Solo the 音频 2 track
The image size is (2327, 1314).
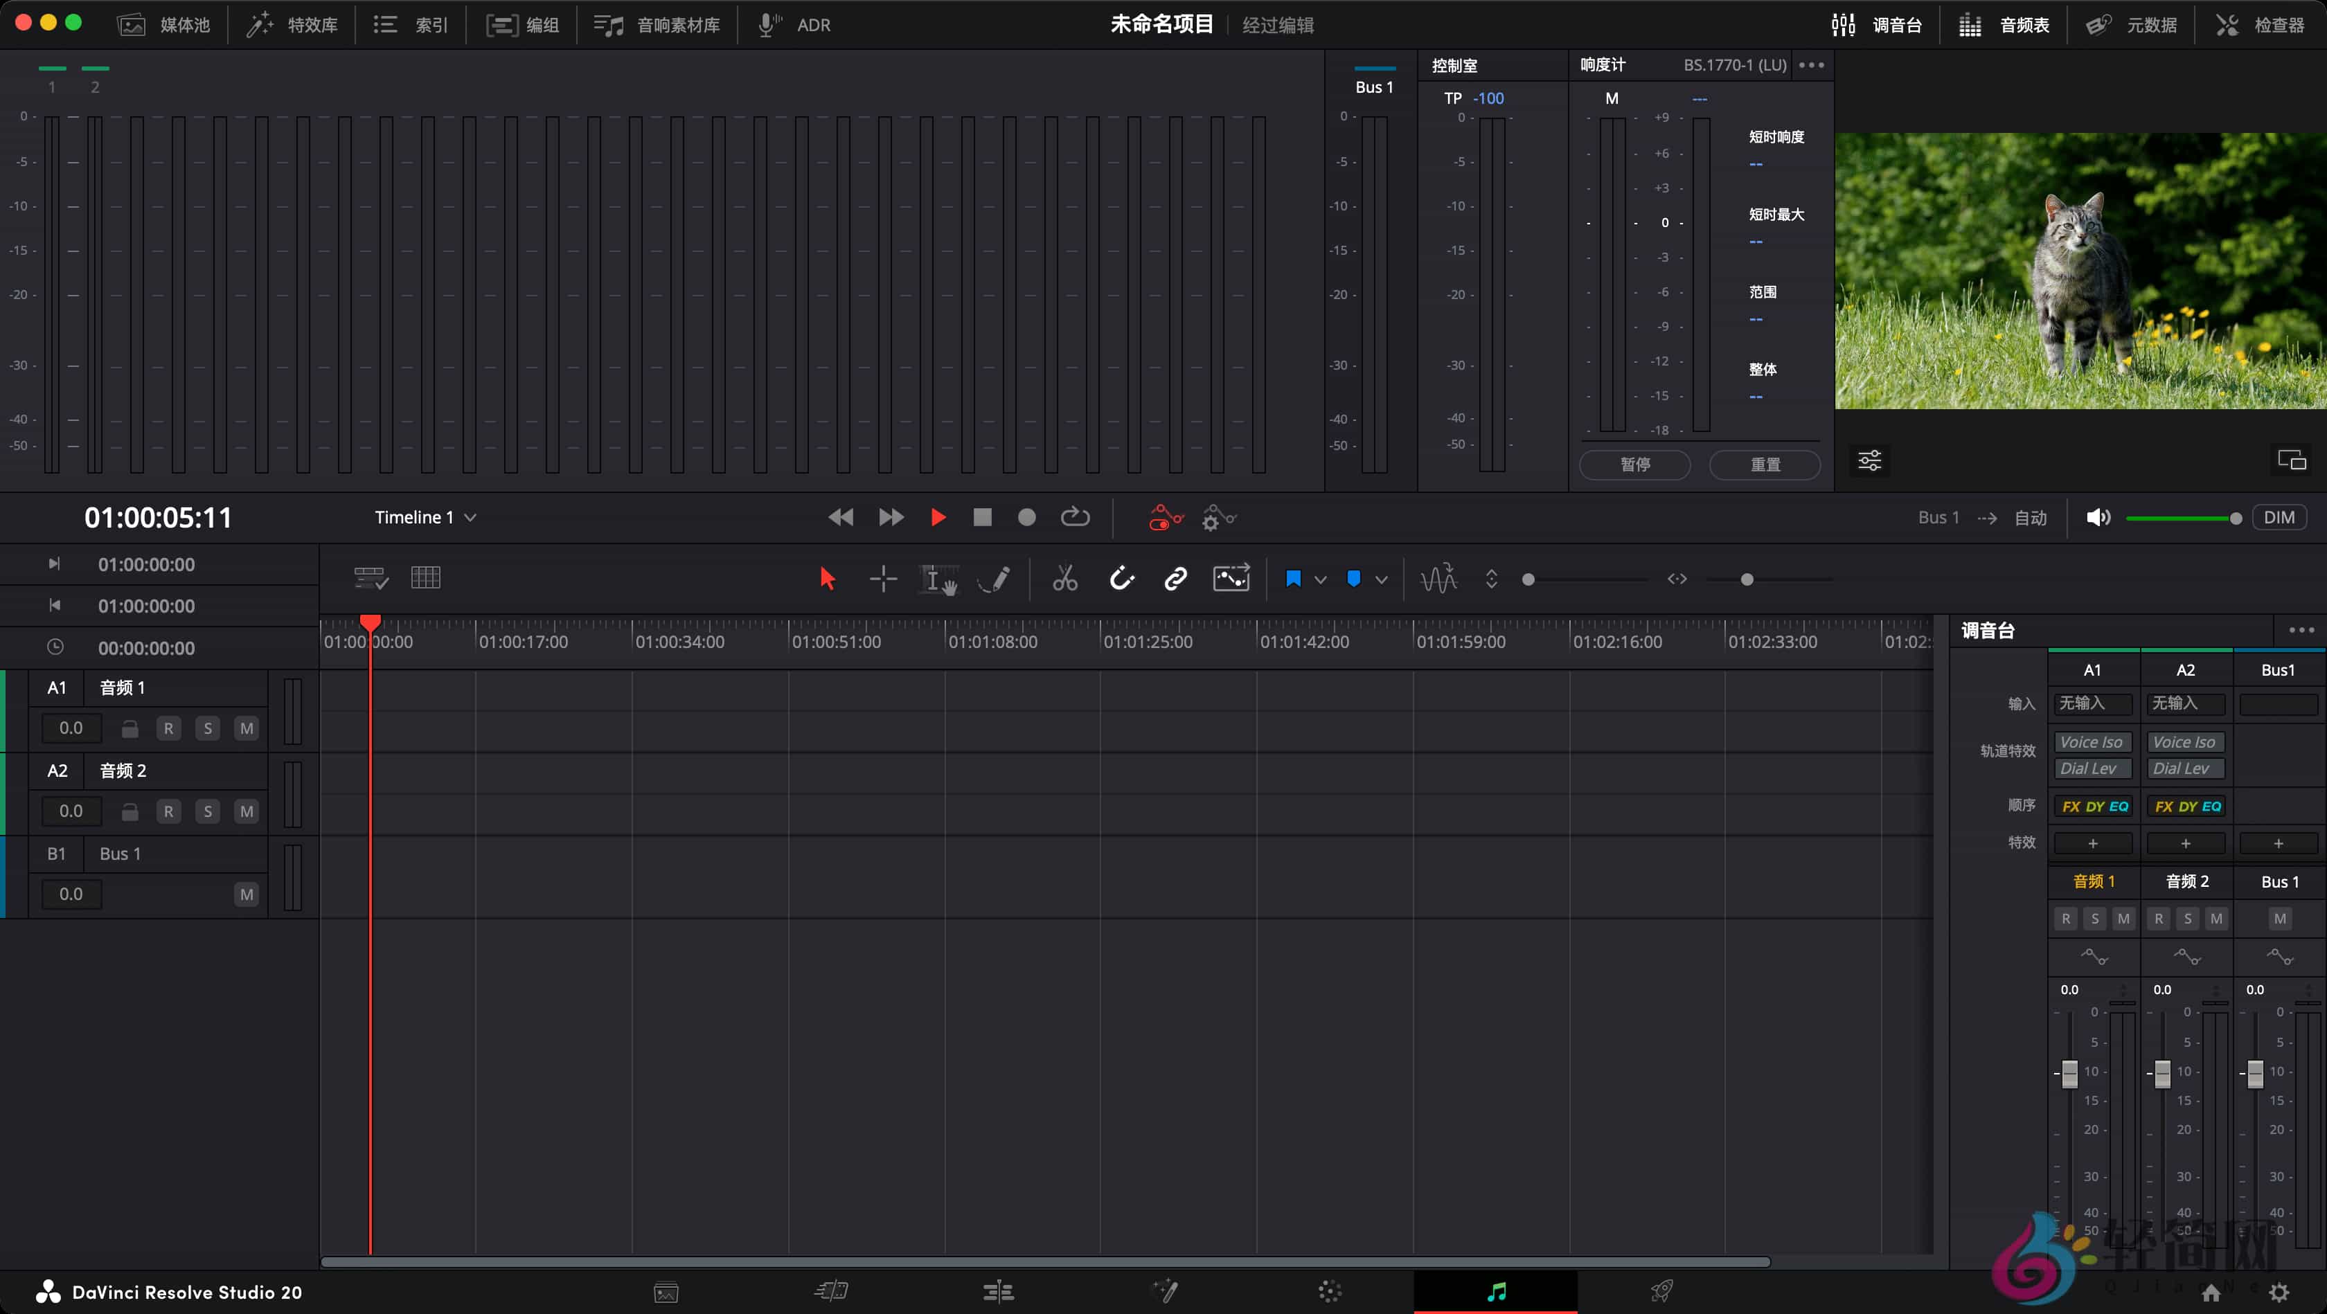point(207,811)
